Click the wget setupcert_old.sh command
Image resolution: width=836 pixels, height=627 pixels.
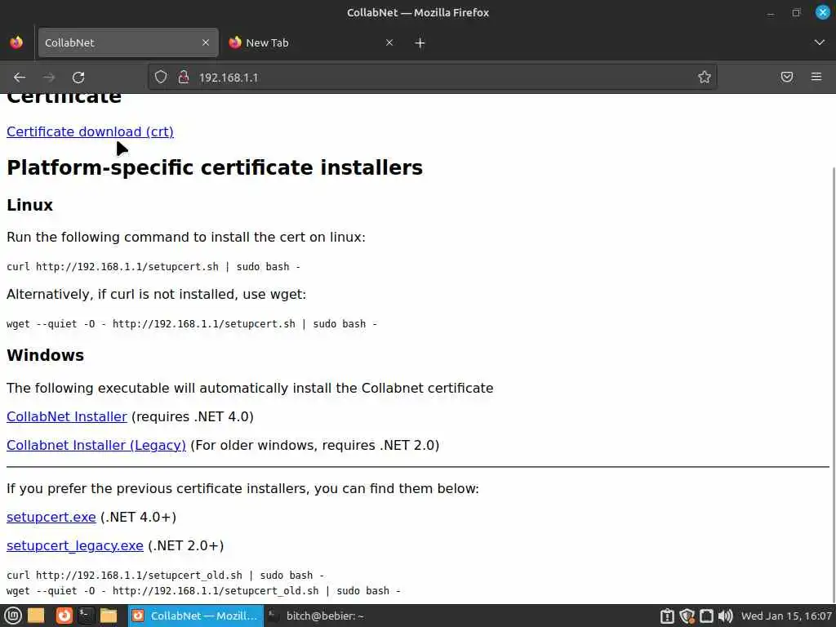203,591
